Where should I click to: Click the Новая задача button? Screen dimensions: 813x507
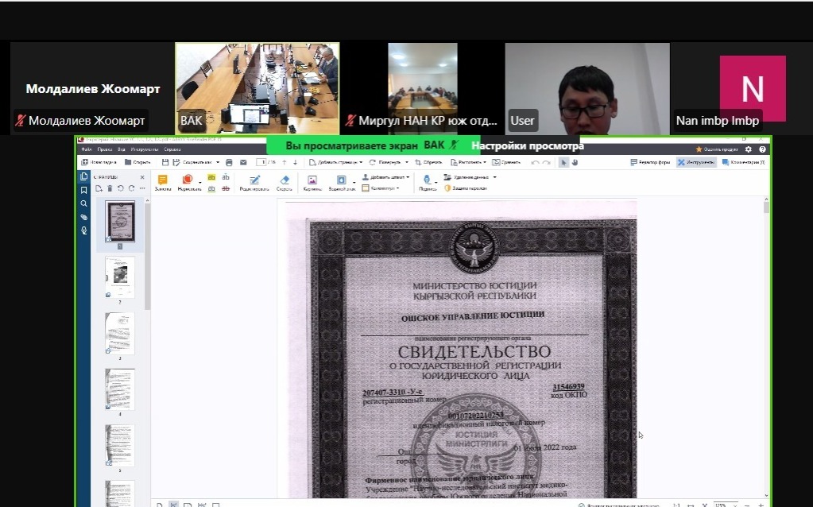[x=99, y=162]
